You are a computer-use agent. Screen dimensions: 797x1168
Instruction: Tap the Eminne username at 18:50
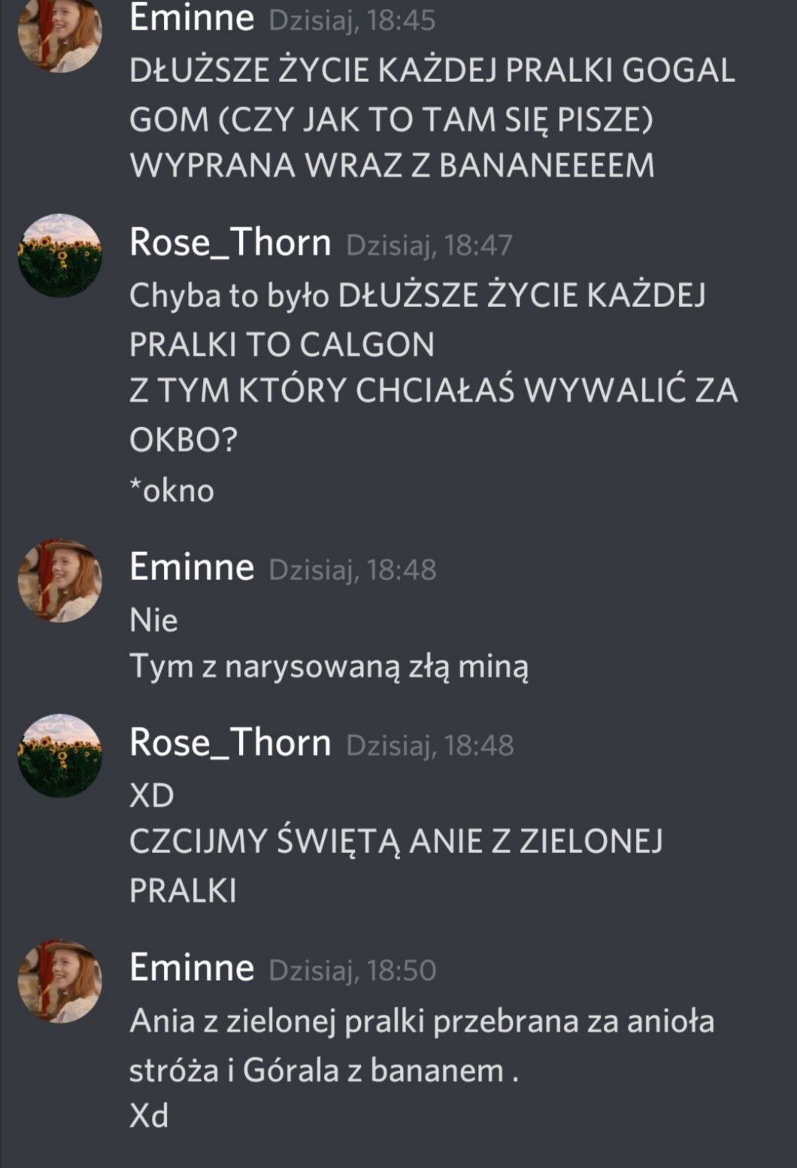coord(192,968)
